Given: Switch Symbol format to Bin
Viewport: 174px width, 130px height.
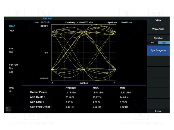Looking at the screenshot, I should coord(153,43).
